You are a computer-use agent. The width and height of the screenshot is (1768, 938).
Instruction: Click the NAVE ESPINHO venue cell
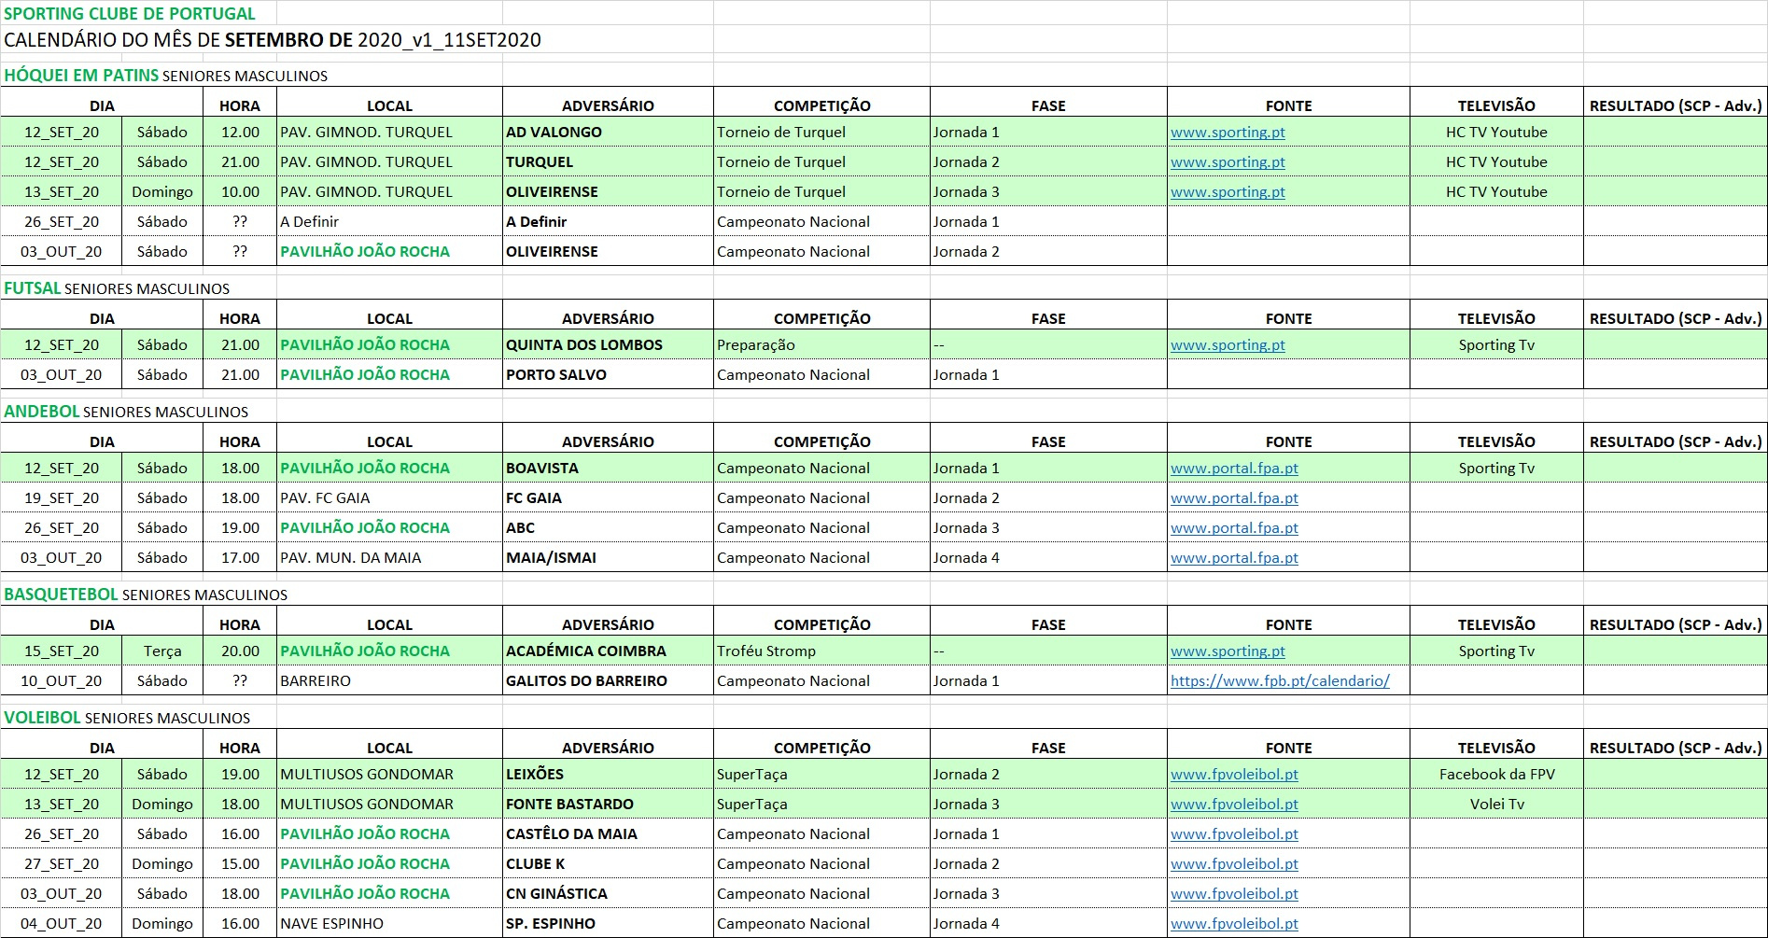[389, 924]
